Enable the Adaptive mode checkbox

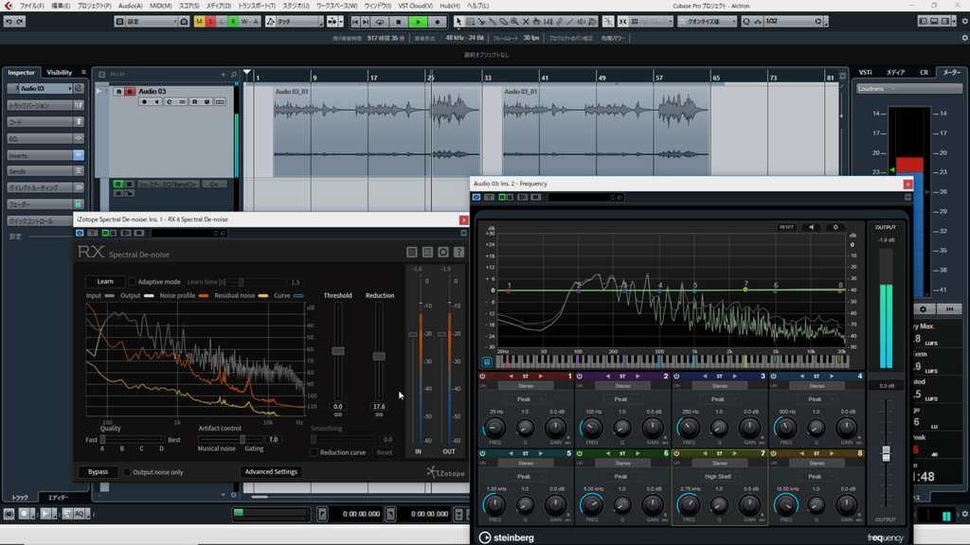[x=132, y=282]
